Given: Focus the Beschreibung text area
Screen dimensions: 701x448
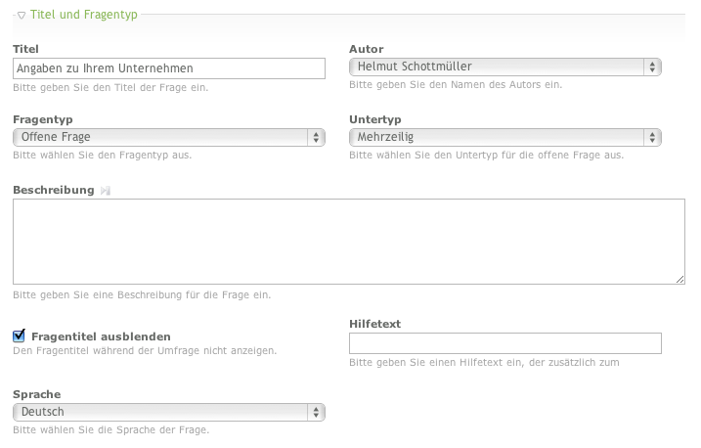Looking at the screenshot, I should pyautogui.click(x=348, y=242).
